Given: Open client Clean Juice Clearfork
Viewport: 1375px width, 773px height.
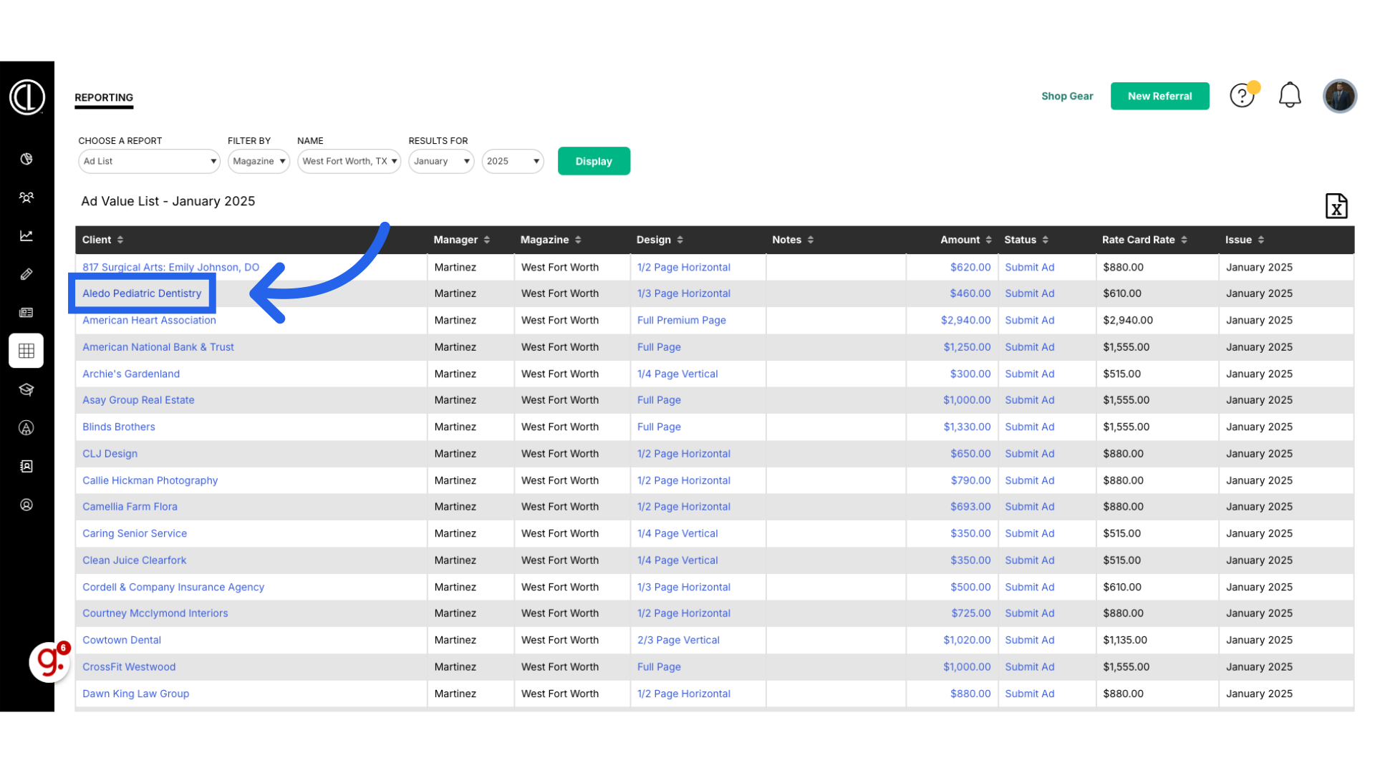Looking at the screenshot, I should pos(135,560).
